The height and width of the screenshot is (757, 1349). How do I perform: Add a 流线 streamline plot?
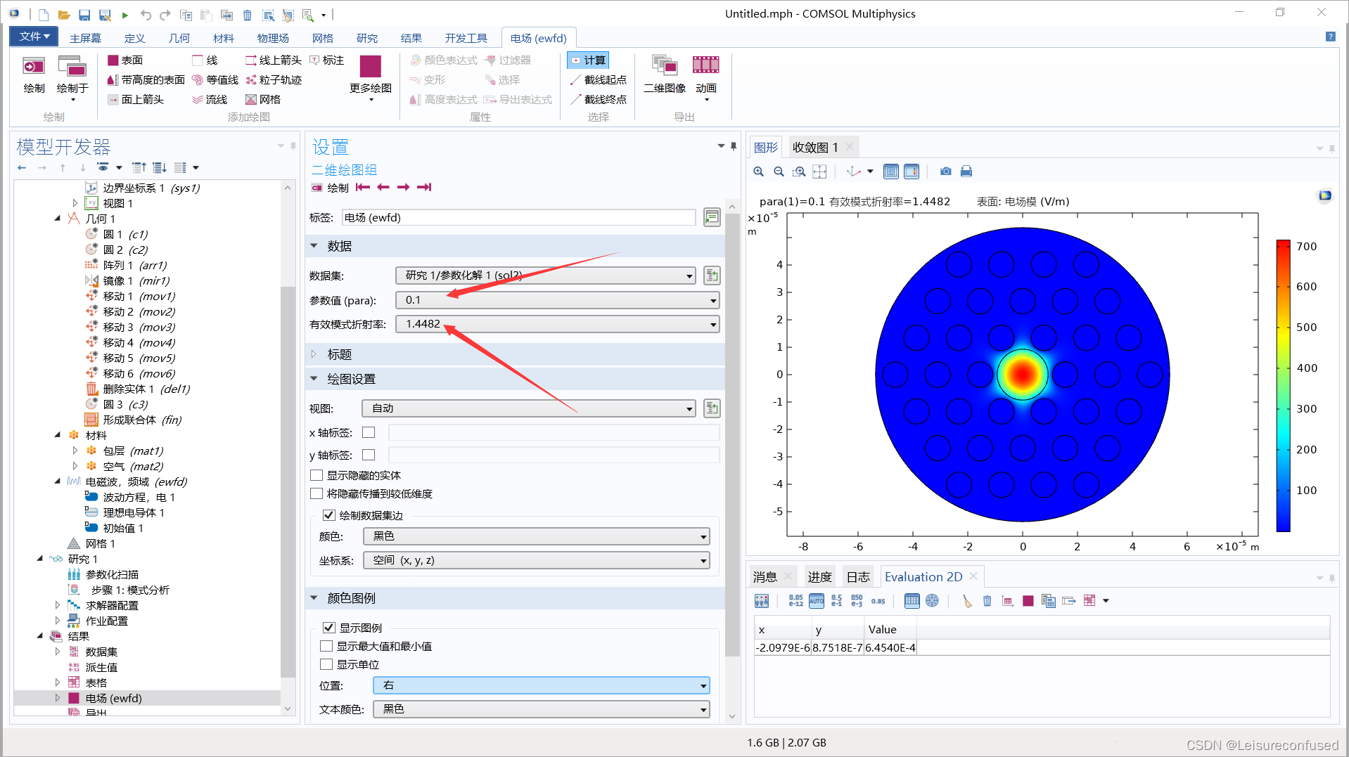[x=210, y=100]
